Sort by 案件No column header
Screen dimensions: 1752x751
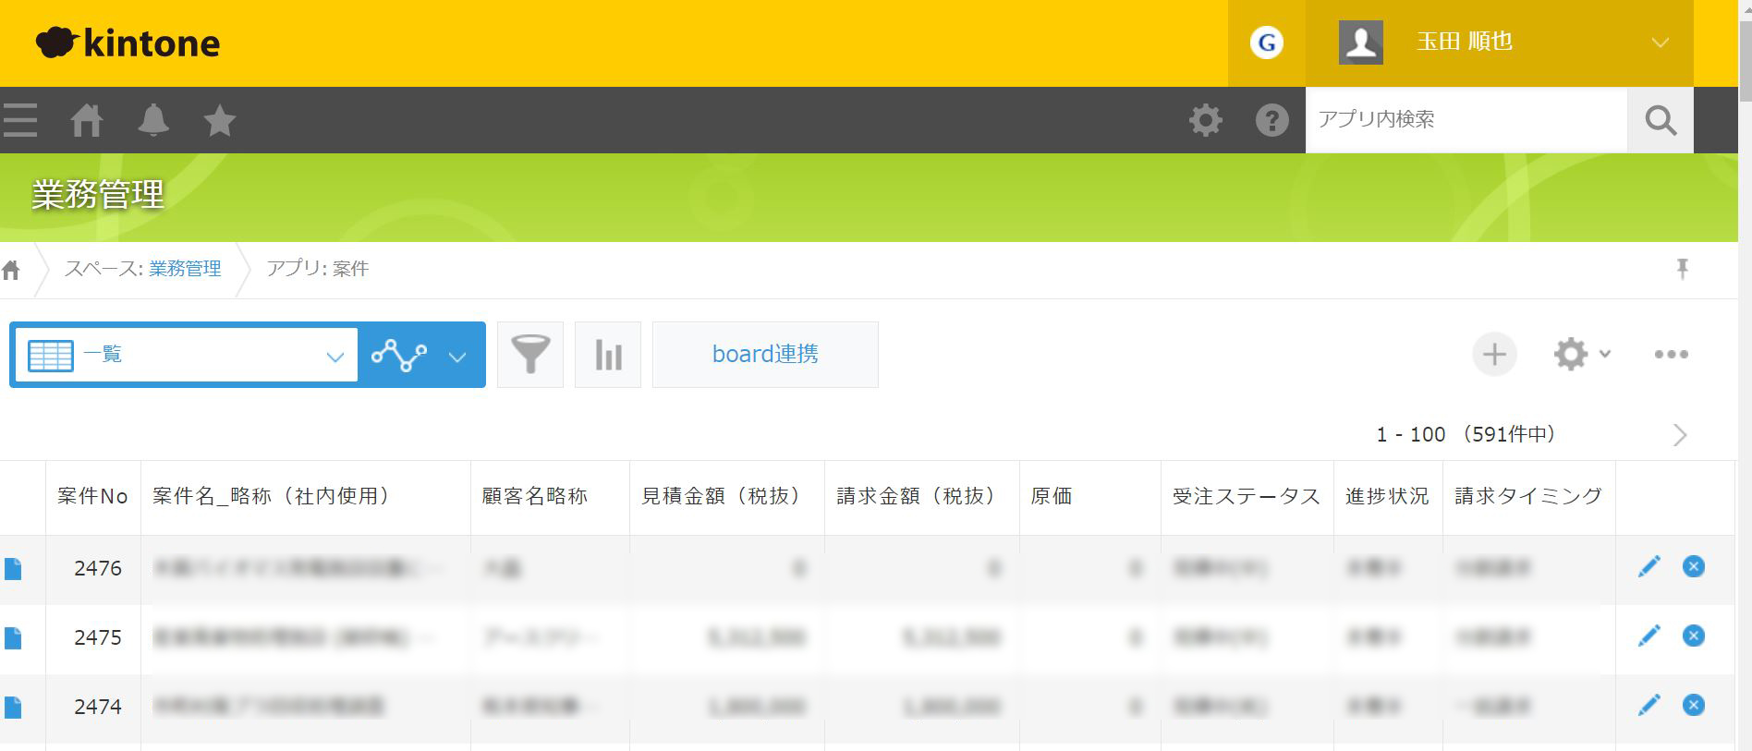coord(92,496)
